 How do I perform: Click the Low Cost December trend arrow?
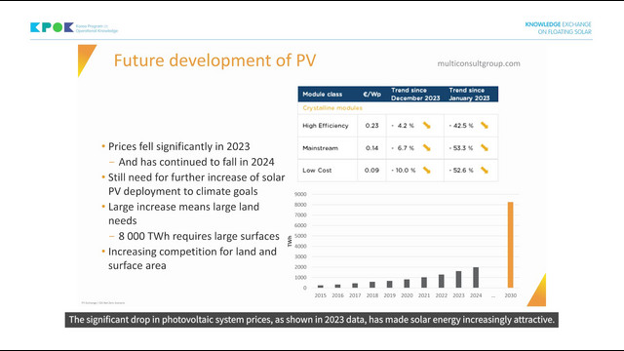(427, 170)
